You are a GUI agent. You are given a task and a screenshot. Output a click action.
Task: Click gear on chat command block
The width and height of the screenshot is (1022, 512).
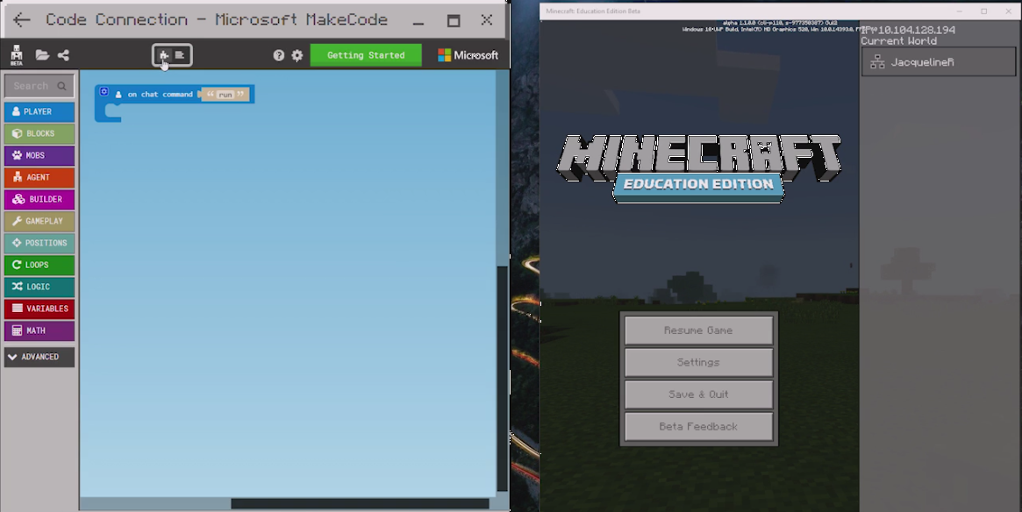point(104,92)
